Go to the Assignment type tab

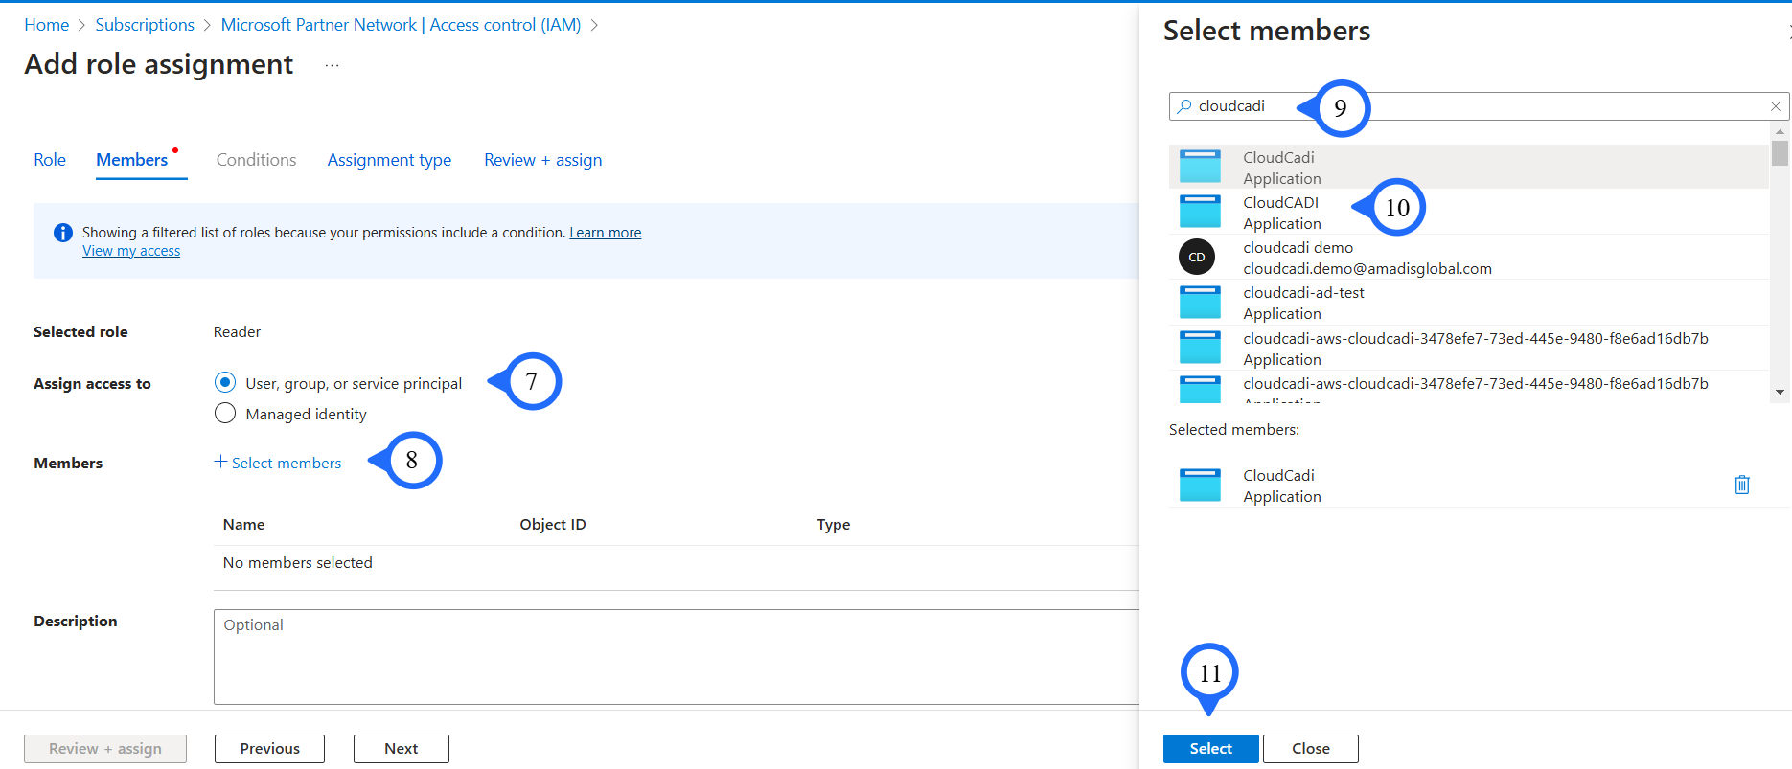click(389, 160)
